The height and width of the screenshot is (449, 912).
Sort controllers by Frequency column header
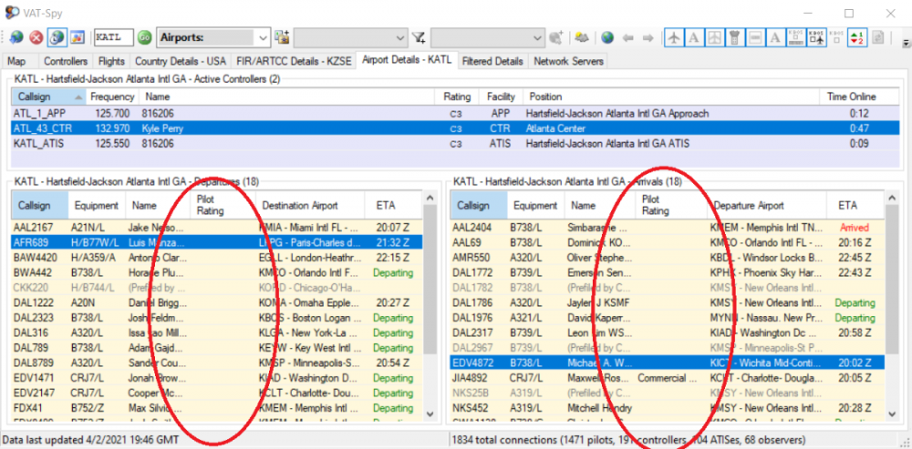pos(112,97)
